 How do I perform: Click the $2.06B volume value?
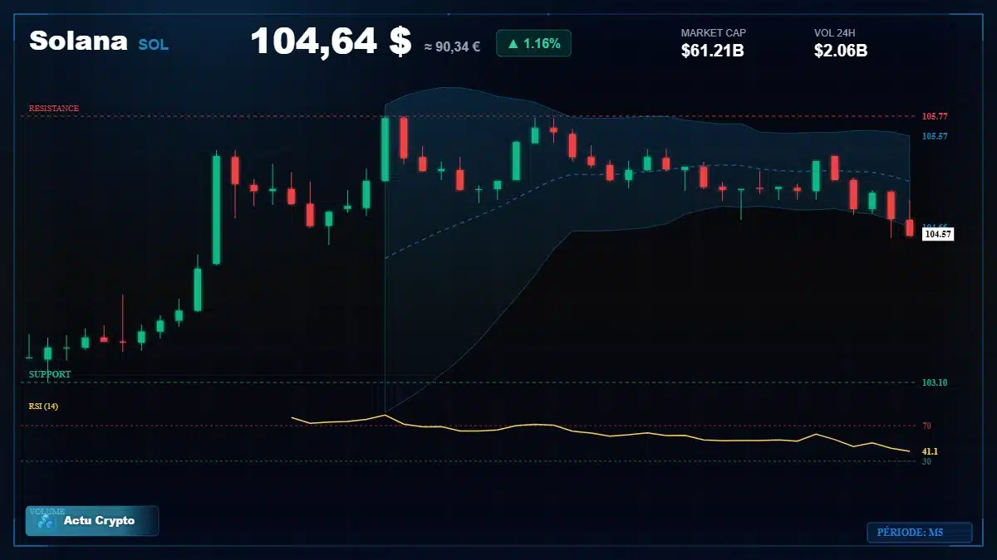(x=841, y=51)
